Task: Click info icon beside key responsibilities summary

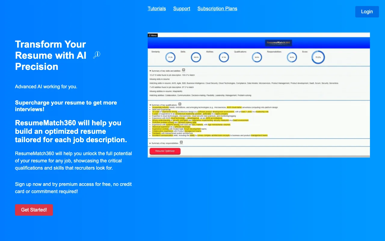Action: [181, 142]
